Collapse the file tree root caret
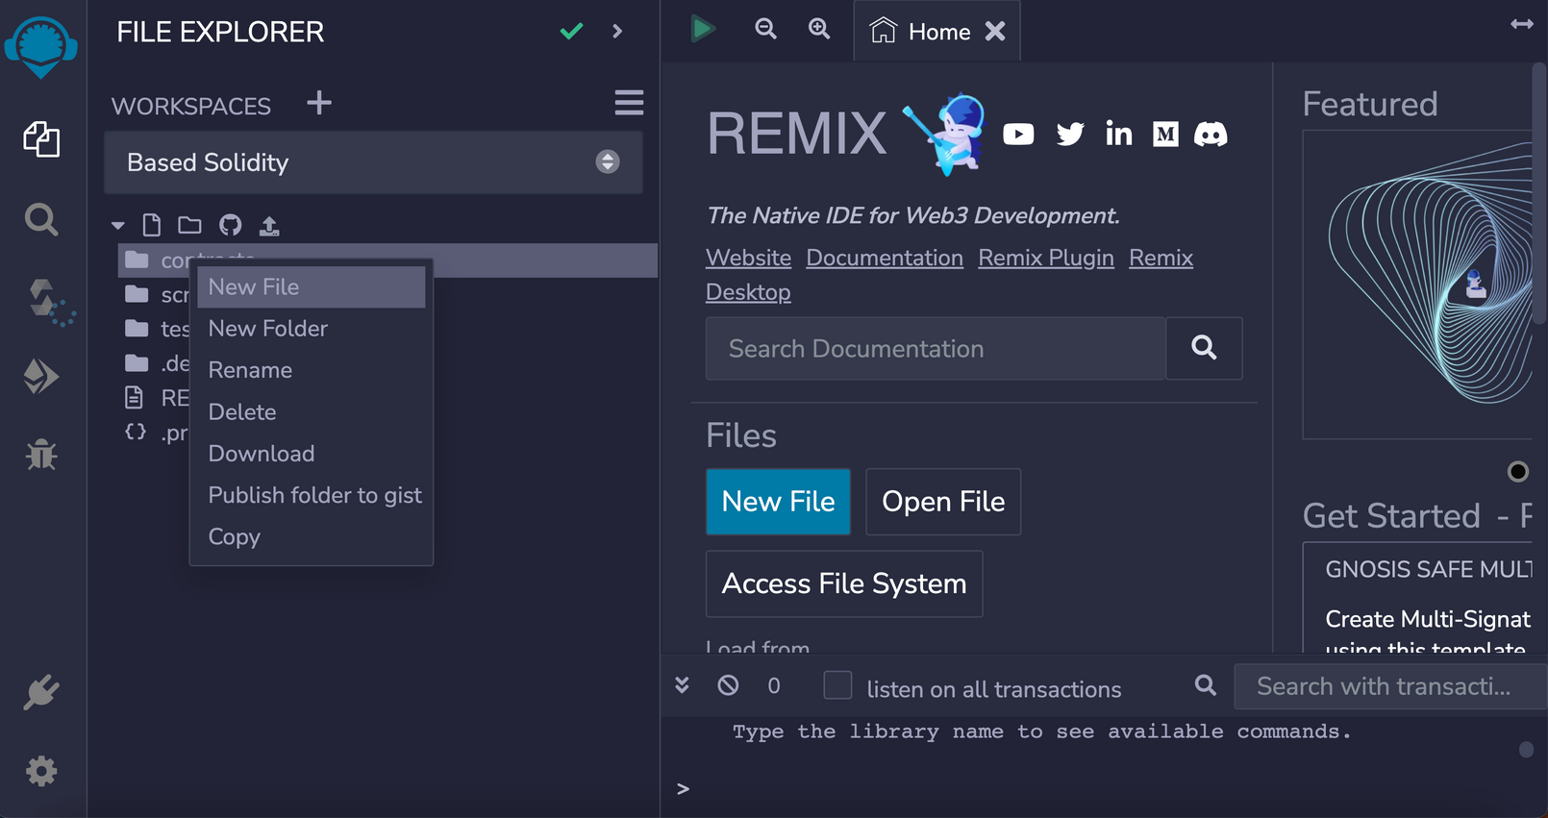This screenshot has width=1548, height=818. [118, 226]
